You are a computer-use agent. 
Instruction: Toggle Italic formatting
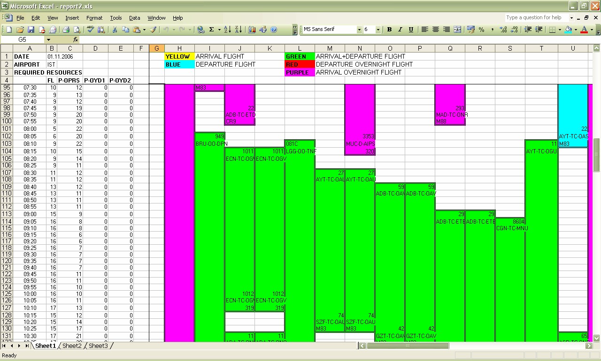(400, 30)
